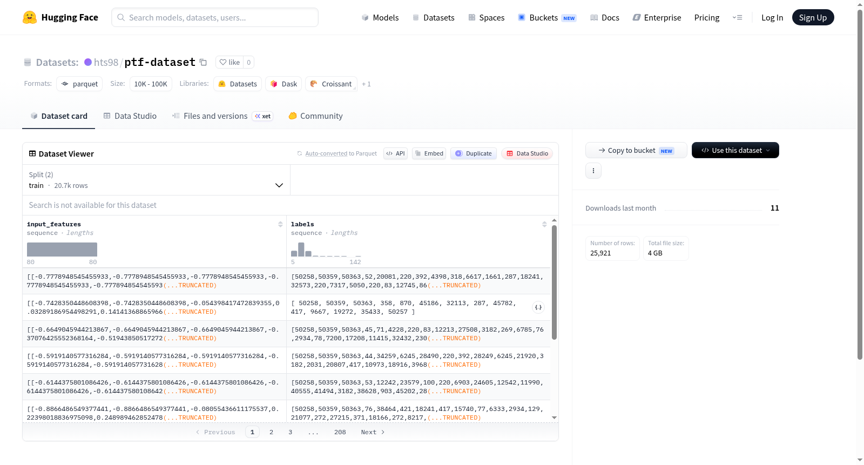The image size is (864, 465).
Task: Click the xet badge
Action: 263,116
